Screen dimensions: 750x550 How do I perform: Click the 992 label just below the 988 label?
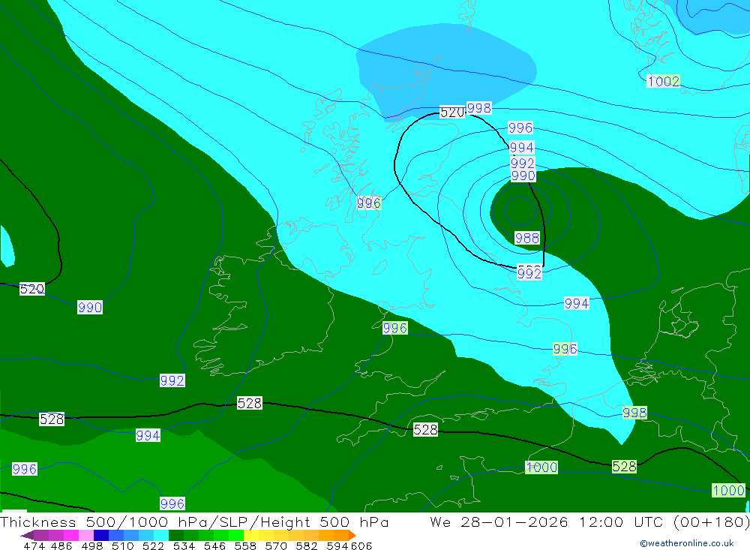pyautogui.click(x=529, y=273)
